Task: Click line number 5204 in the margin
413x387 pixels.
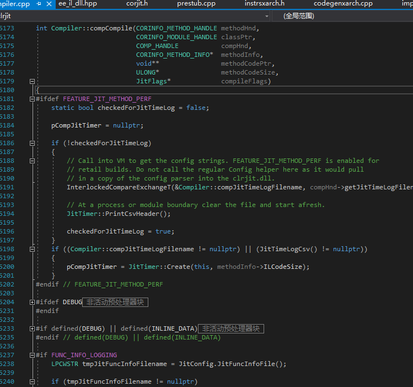Action: pos(7,302)
